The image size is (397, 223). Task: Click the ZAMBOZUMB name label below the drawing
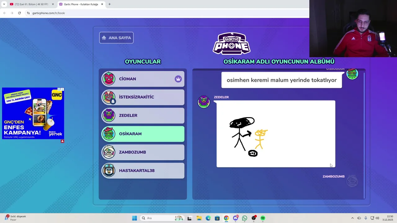[x=333, y=177]
